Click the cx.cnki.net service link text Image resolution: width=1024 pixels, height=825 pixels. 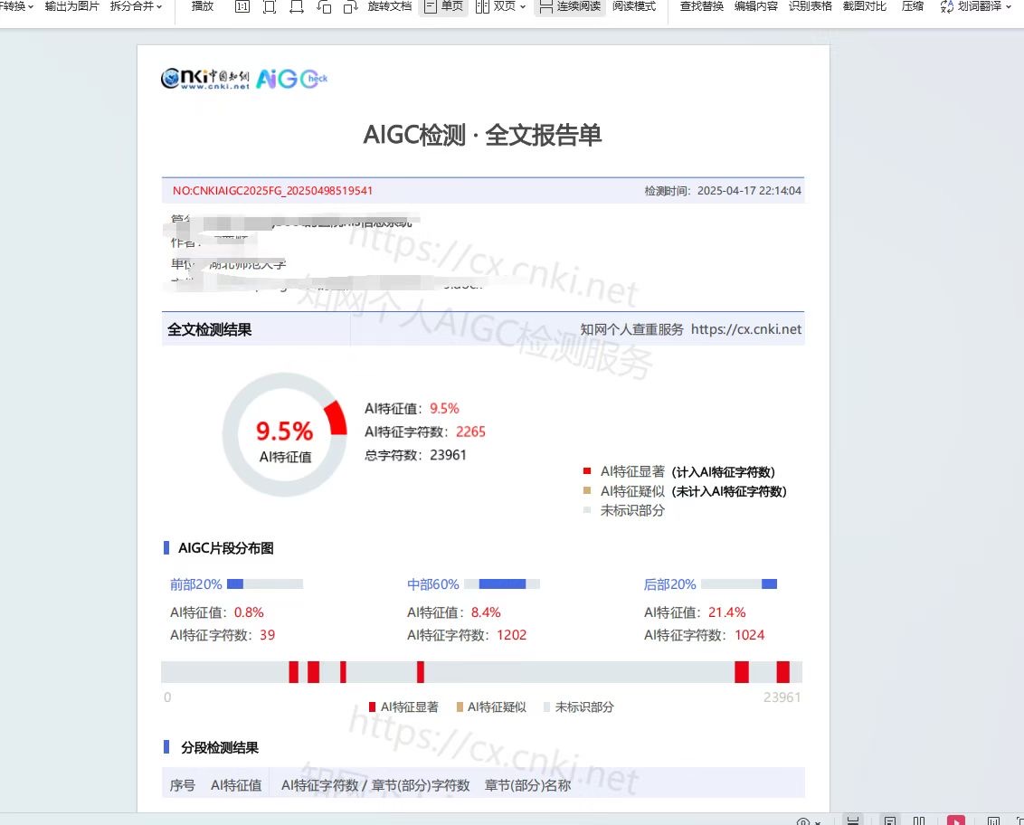pos(745,328)
